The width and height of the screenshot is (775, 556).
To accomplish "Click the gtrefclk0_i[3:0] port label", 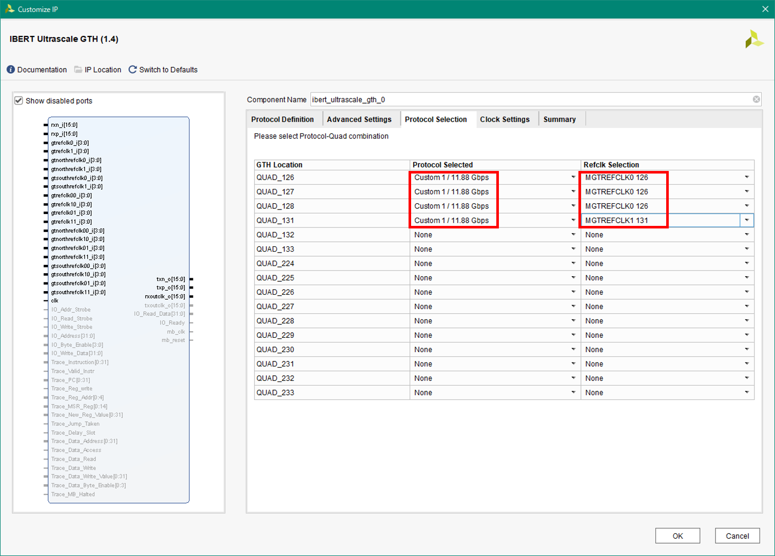I will [x=70, y=143].
